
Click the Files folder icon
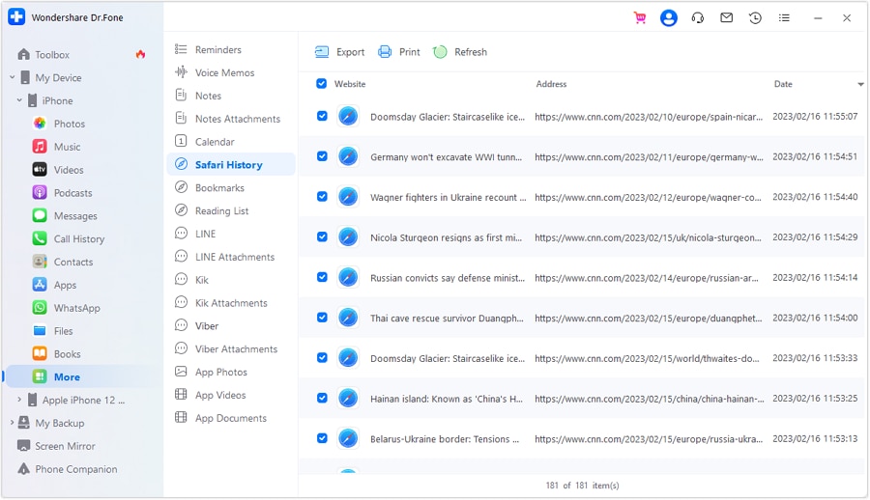pyautogui.click(x=40, y=331)
